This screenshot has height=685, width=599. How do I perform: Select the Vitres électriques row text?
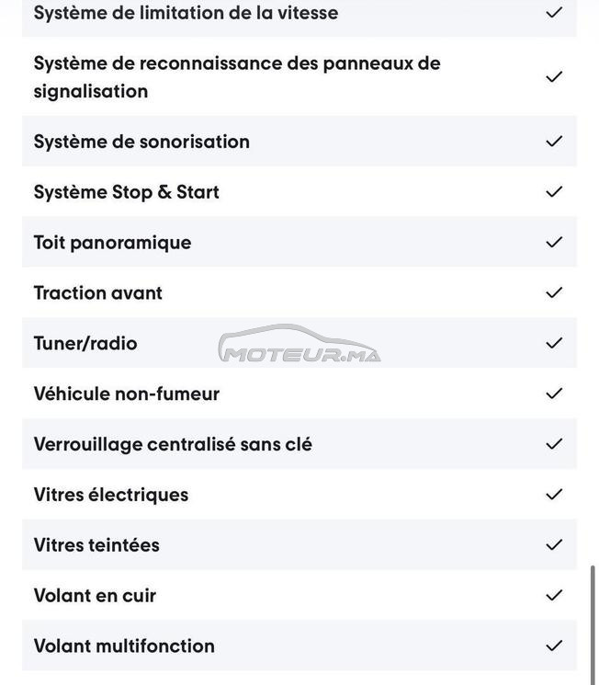(x=111, y=495)
